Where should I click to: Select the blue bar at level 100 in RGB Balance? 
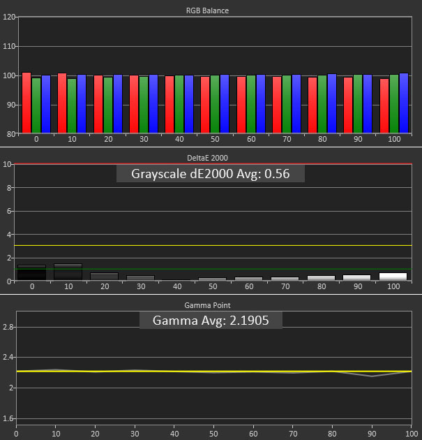tap(404, 103)
